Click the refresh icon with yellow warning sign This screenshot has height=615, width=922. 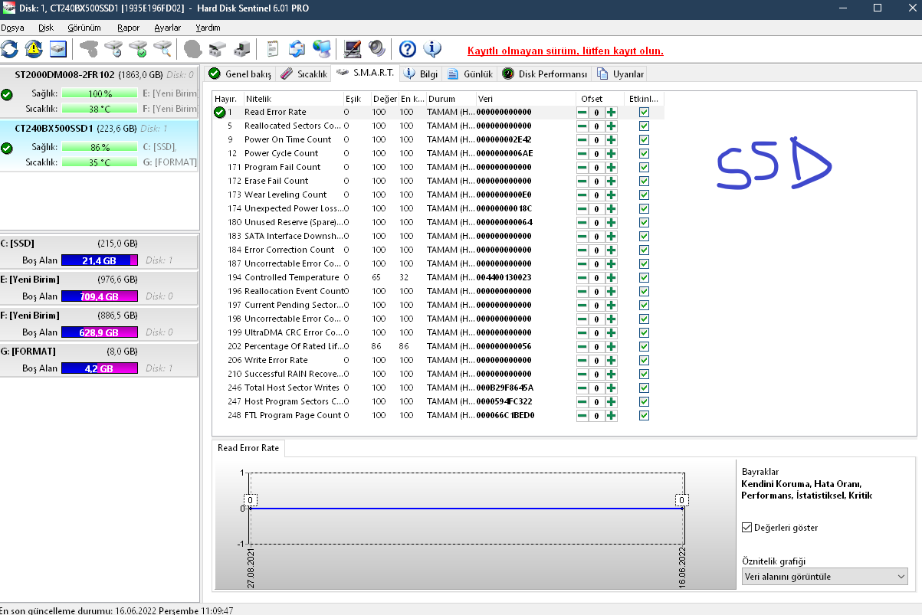tap(34, 49)
